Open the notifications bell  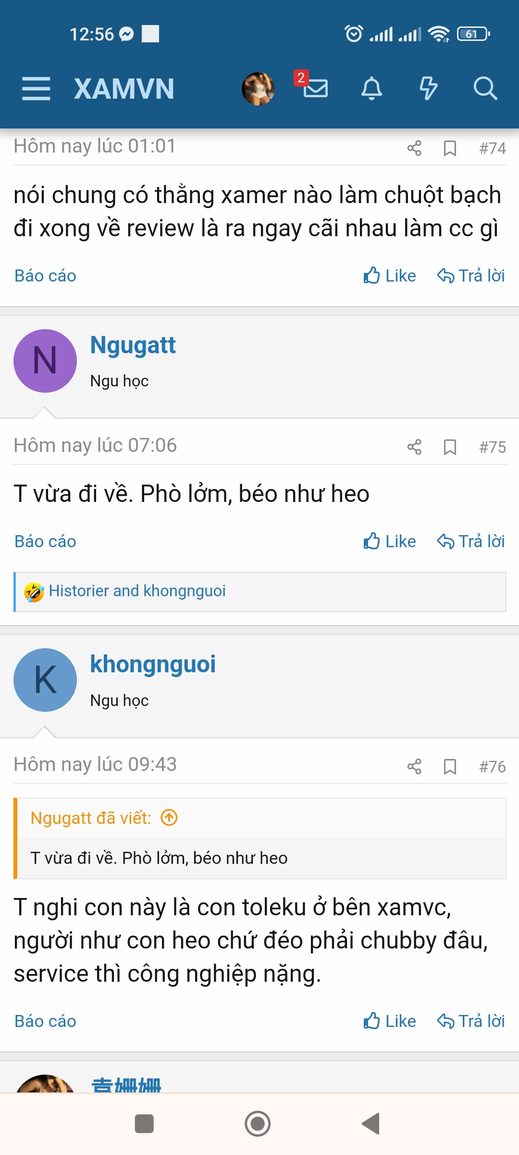click(371, 89)
